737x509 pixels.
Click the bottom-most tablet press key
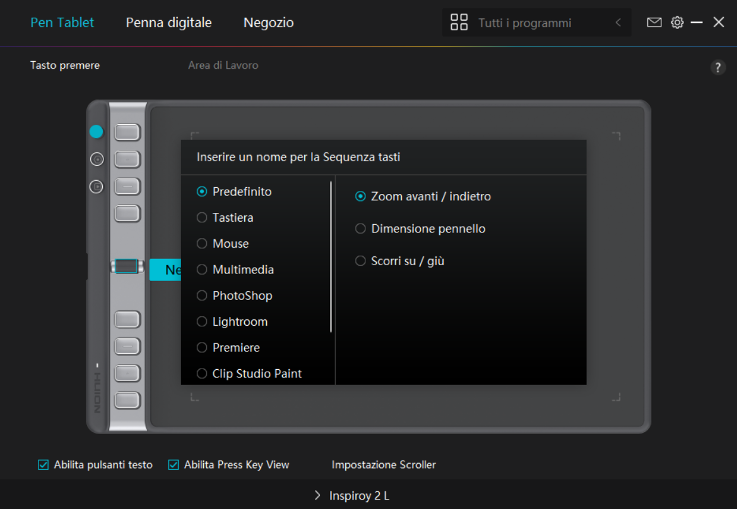click(127, 400)
